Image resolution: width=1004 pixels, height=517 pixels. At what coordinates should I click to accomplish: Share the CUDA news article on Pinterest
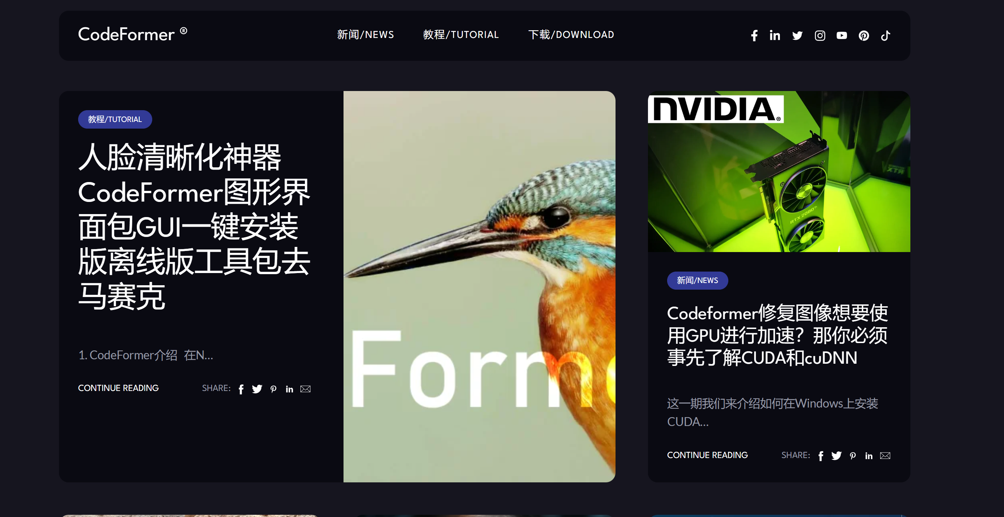coord(853,456)
